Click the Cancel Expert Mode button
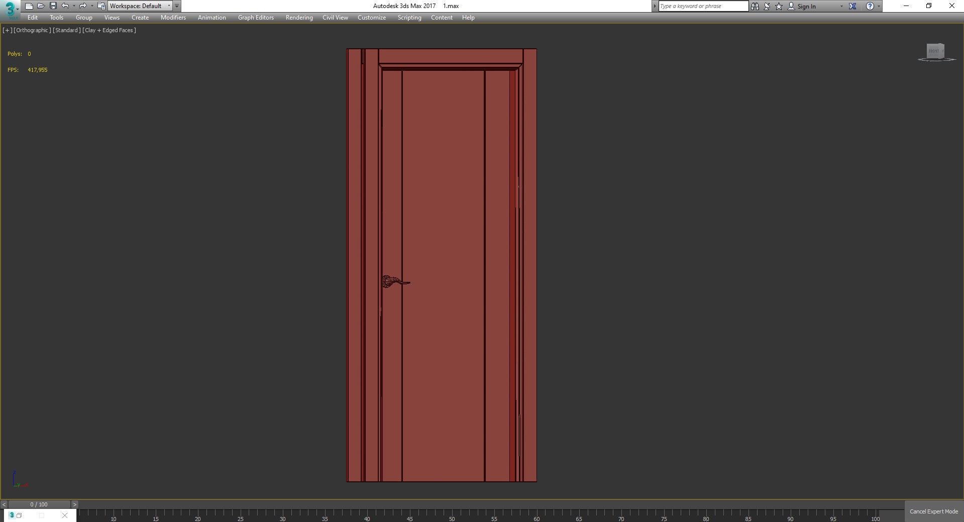This screenshot has height=522, width=964. (x=934, y=511)
